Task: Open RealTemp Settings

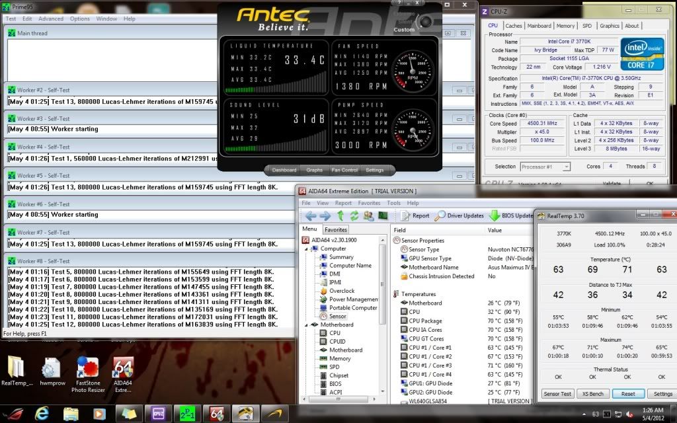Action: [x=662, y=394]
